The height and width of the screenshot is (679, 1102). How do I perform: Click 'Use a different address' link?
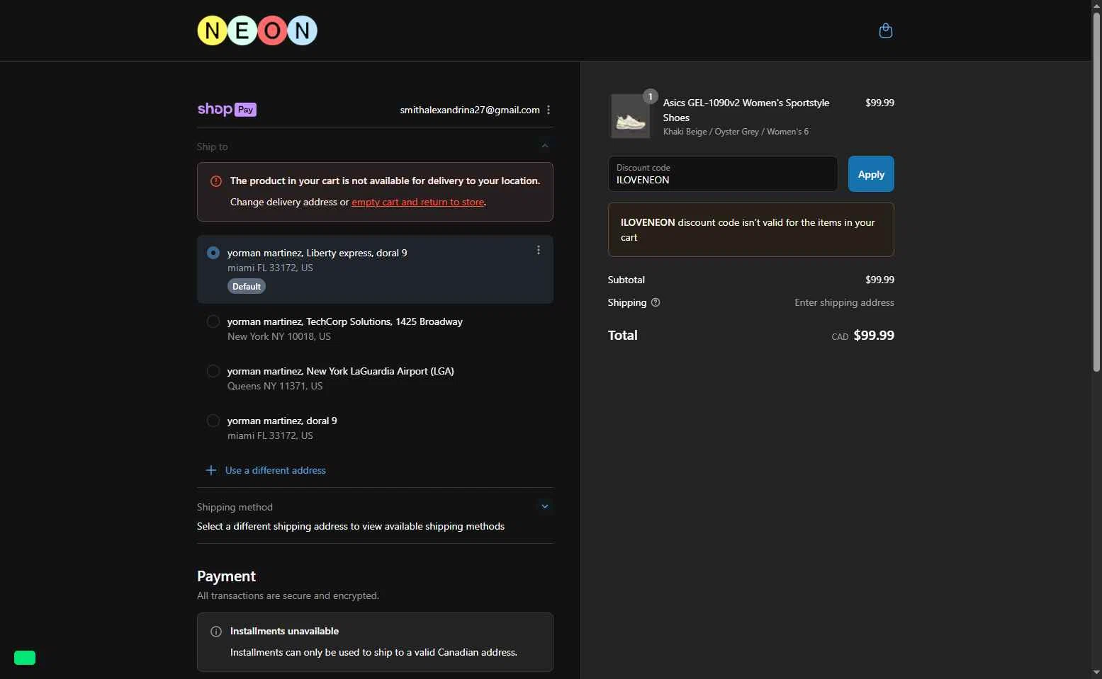pyautogui.click(x=276, y=470)
